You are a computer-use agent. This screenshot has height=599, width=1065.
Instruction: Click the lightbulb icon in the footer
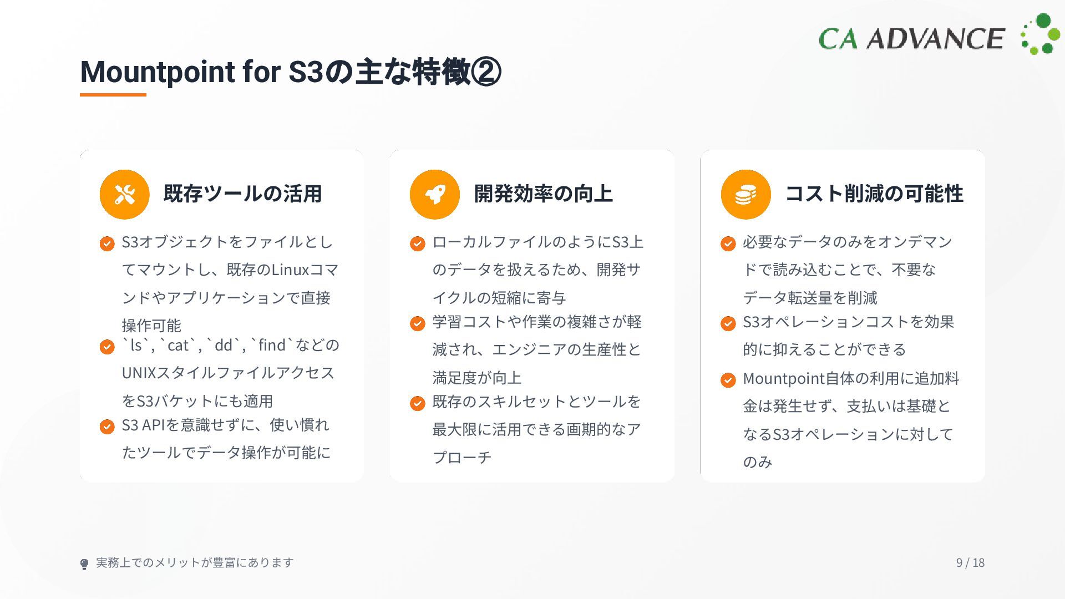pos(84,564)
